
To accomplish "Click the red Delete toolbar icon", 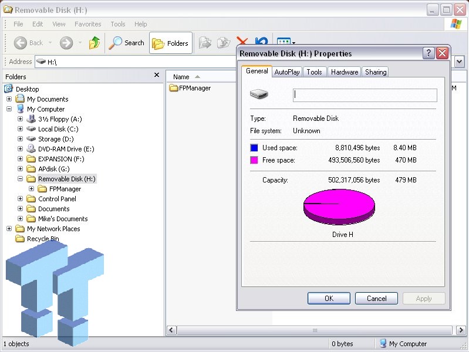I will pos(242,42).
